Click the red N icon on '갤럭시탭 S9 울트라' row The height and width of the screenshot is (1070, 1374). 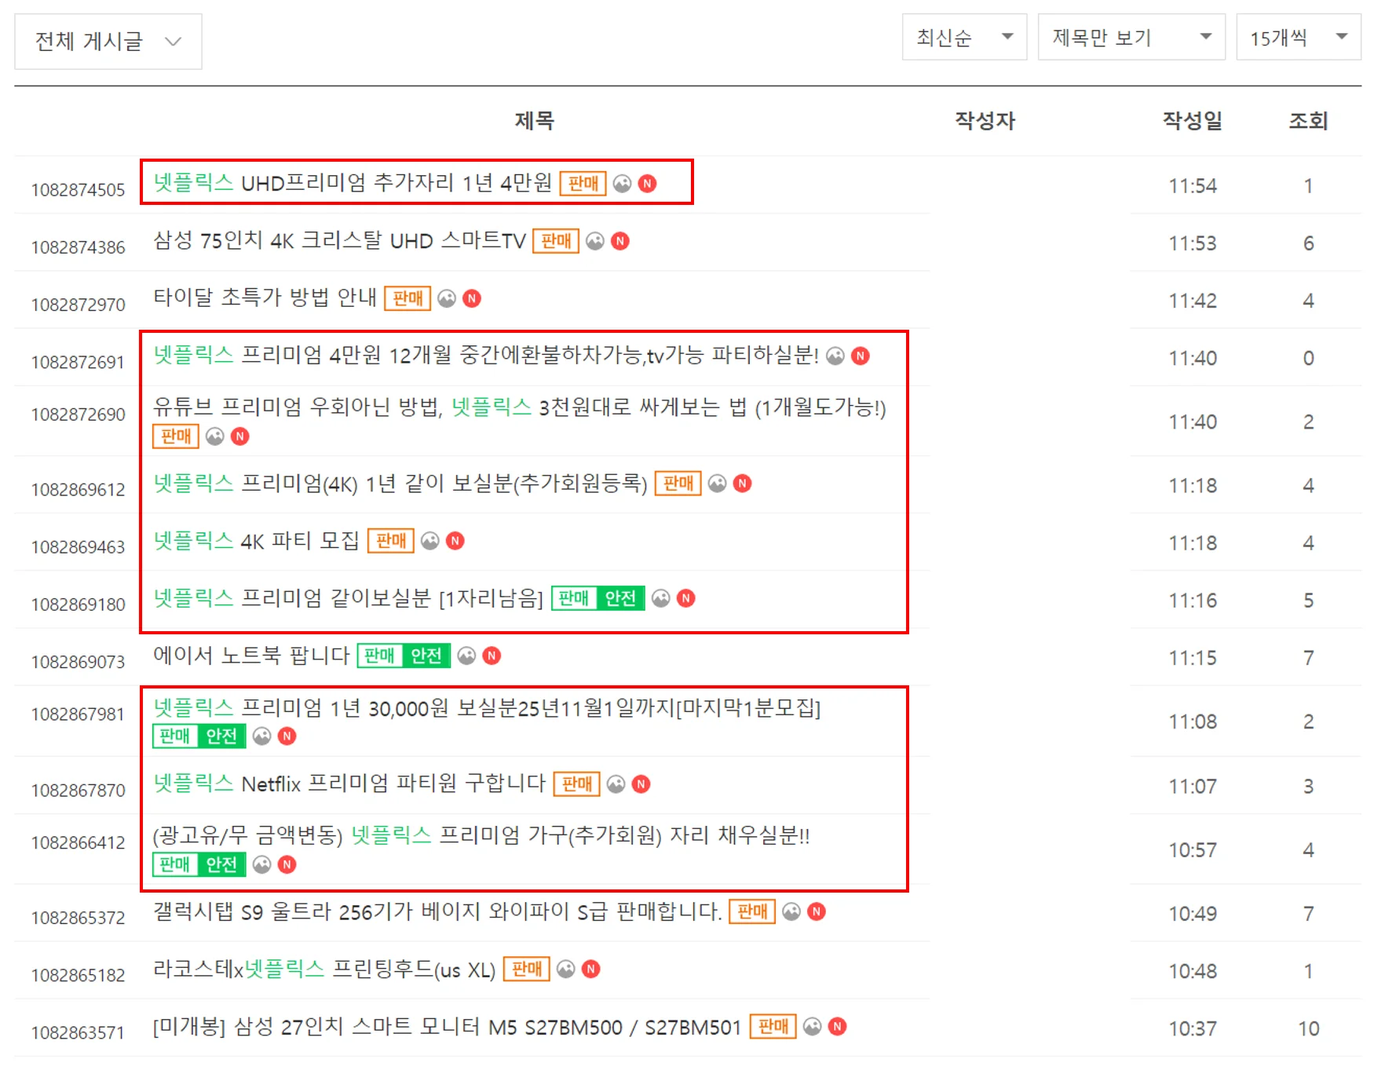pyautogui.click(x=817, y=911)
